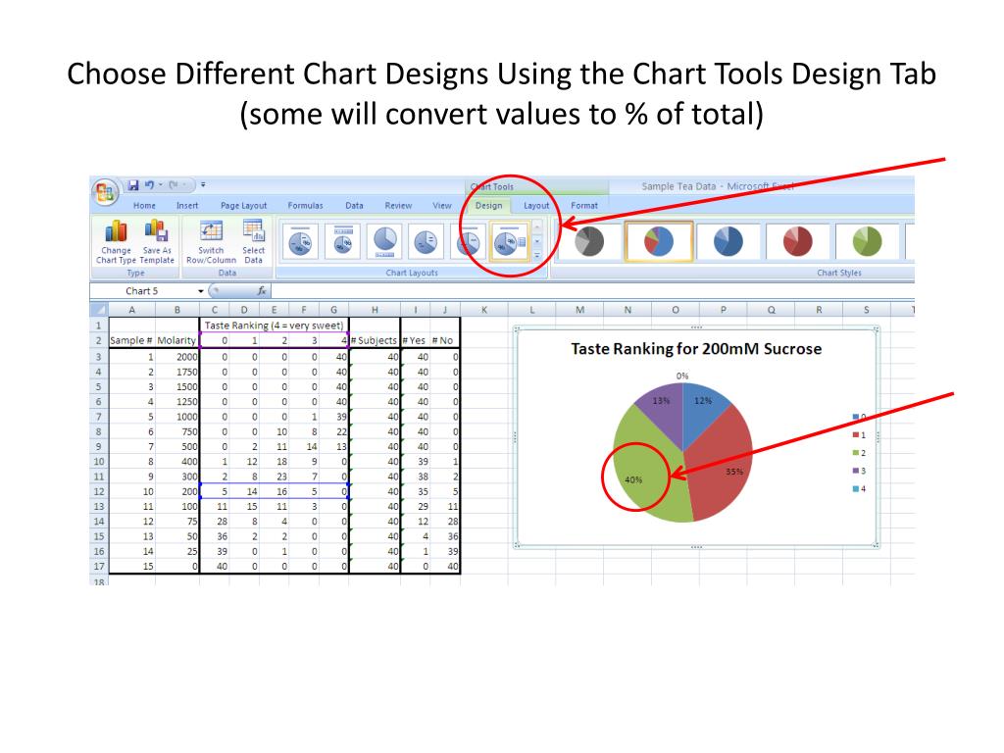Screen dimensions: 1004x753
Task: Click the # Subjects header cell
Action: [x=375, y=340]
